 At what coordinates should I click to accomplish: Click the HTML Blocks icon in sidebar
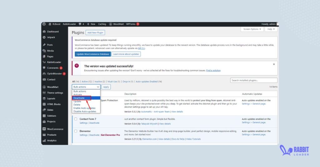(44, 104)
